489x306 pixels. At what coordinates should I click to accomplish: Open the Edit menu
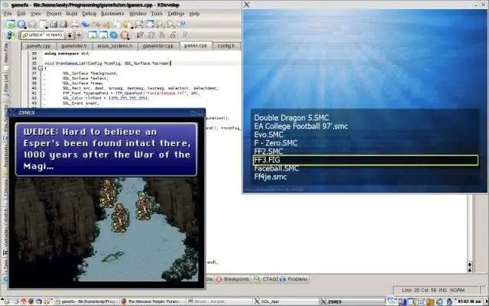(x=21, y=14)
